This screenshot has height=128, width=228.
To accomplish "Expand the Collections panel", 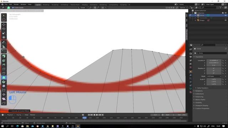I will (x=199, y=94).
